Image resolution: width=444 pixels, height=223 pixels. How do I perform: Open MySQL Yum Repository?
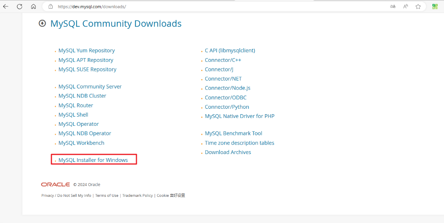coord(87,51)
